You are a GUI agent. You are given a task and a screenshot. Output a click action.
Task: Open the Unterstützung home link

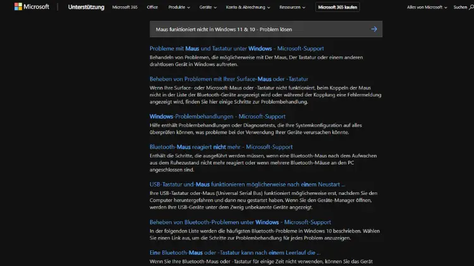86,7
